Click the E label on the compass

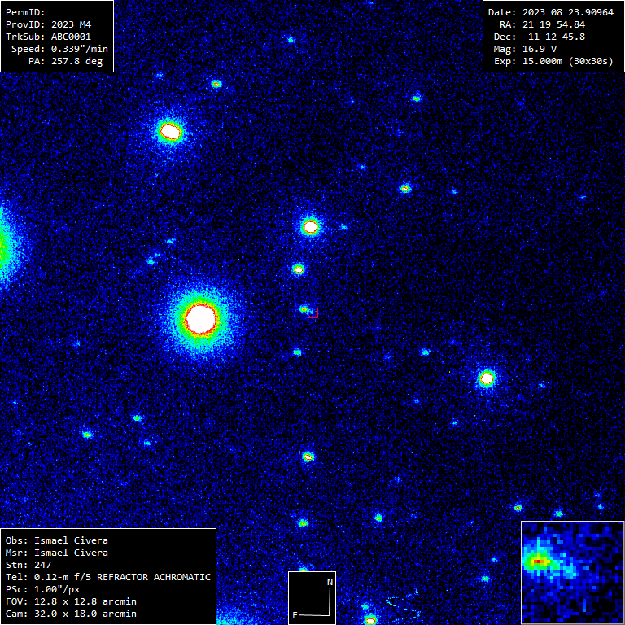click(295, 615)
